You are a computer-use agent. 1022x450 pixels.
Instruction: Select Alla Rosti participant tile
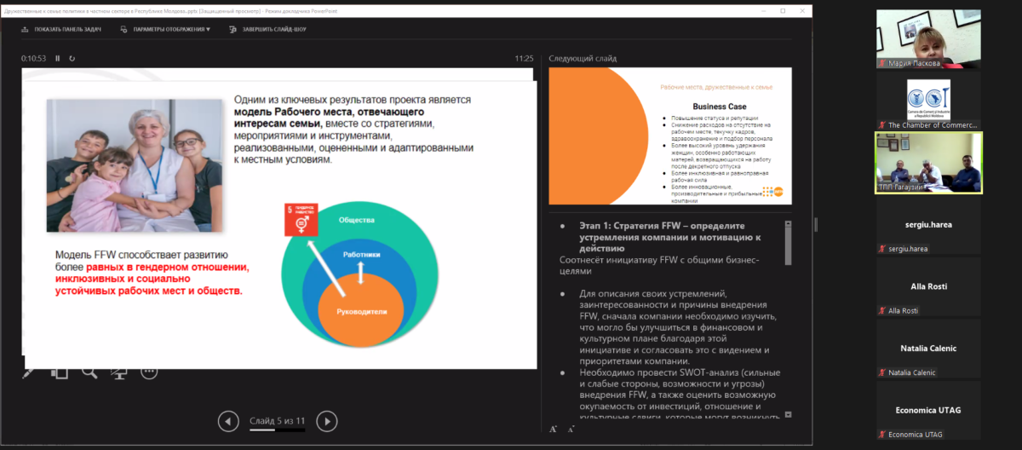[928, 286]
